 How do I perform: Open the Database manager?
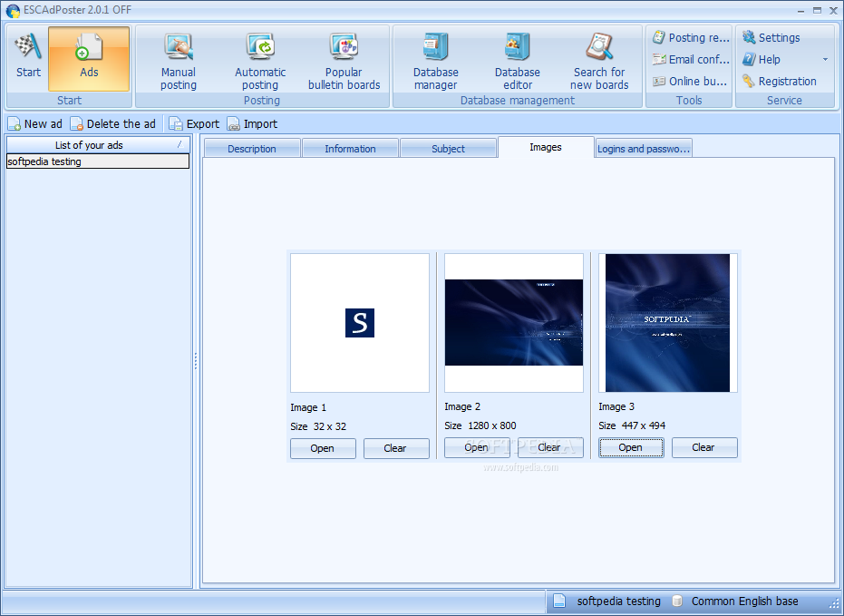coord(435,61)
